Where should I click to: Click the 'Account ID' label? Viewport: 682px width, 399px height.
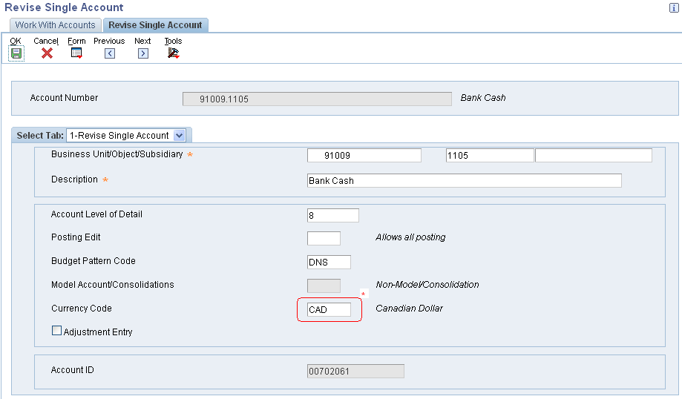pyautogui.click(x=72, y=370)
